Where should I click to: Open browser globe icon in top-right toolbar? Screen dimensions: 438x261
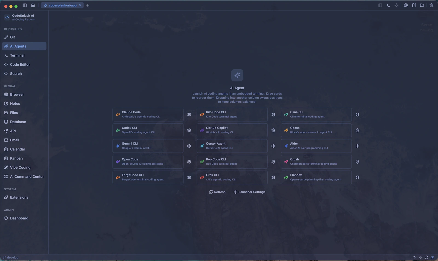point(406,5)
